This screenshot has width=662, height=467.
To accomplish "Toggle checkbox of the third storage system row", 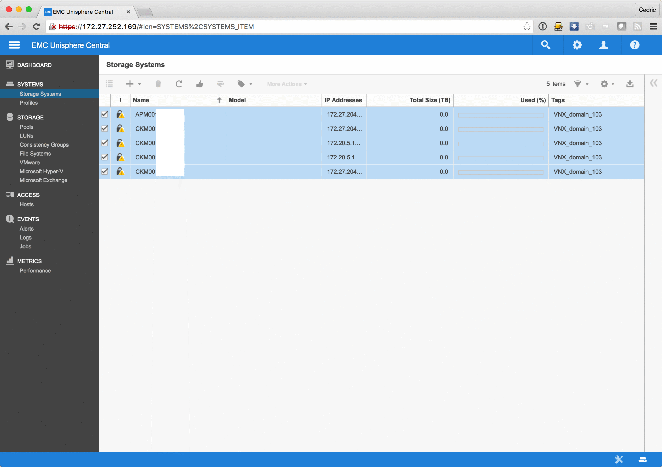I will [x=105, y=143].
